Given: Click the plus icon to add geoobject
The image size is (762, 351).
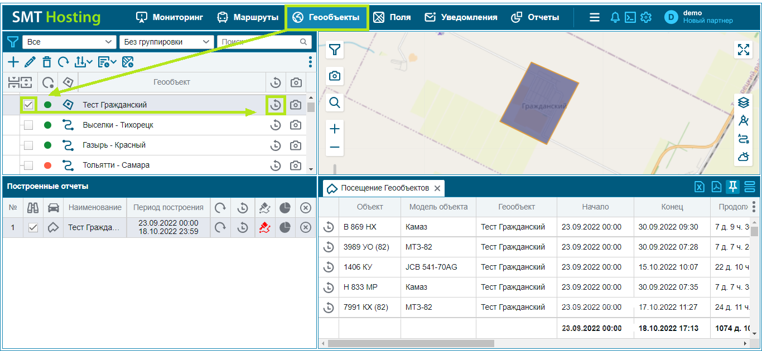Looking at the screenshot, I should (13, 62).
